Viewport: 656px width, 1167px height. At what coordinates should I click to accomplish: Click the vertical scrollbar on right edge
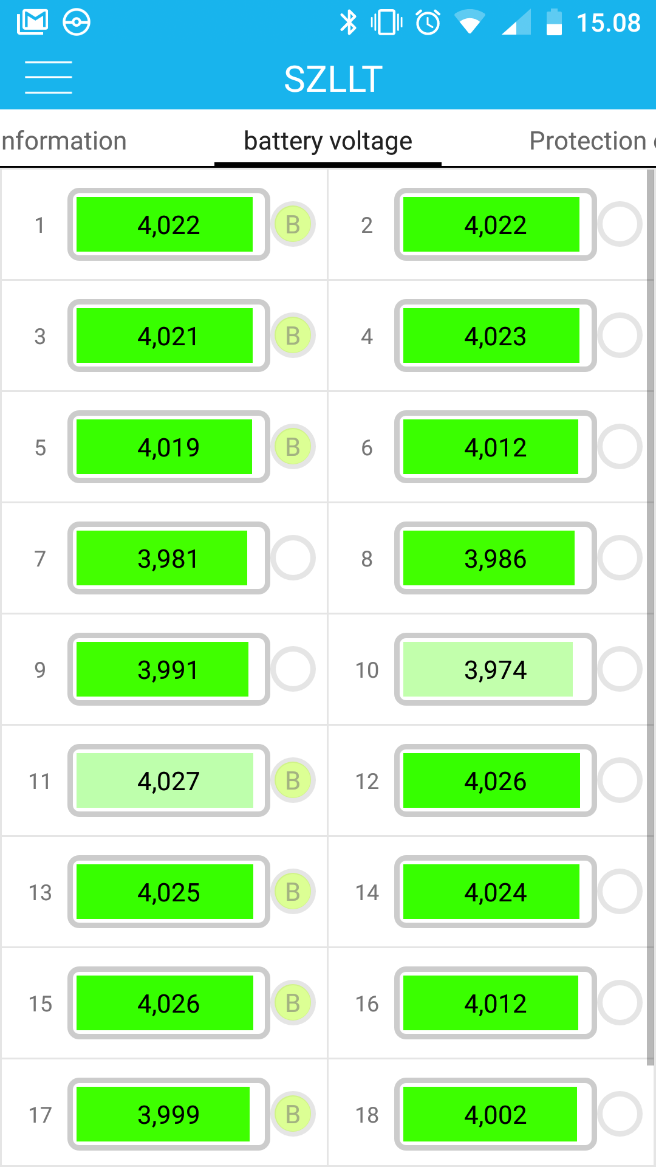coord(650,608)
